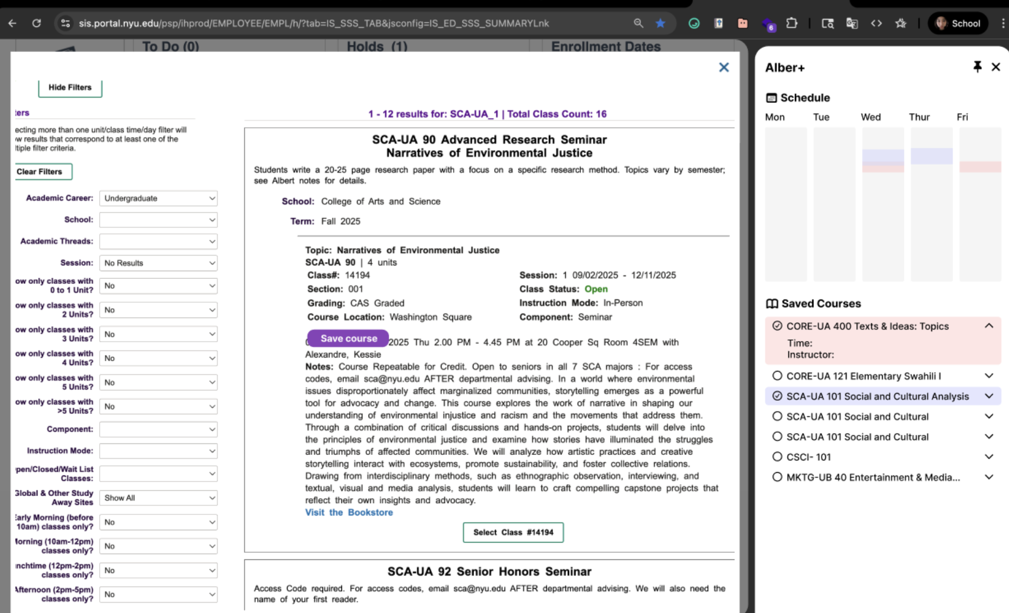The width and height of the screenshot is (1009, 613).
Task: Expand CSCI- 101 course details
Action: point(989,457)
